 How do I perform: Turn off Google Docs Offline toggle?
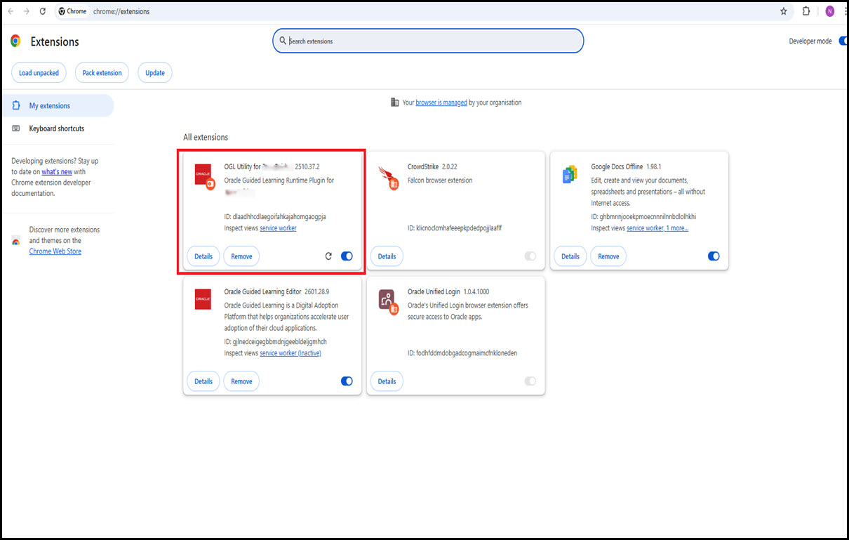click(x=714, y=256)
